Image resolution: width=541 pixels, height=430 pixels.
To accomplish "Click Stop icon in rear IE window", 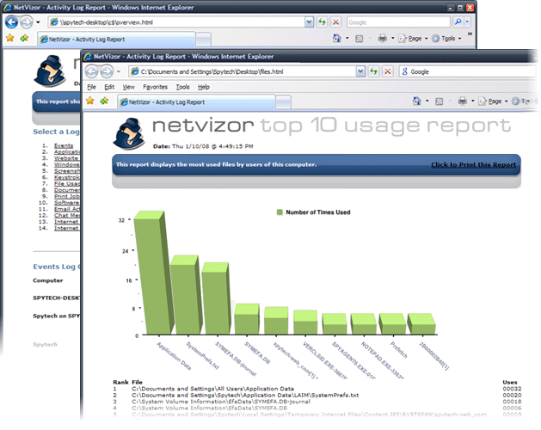I will point(335,22).
